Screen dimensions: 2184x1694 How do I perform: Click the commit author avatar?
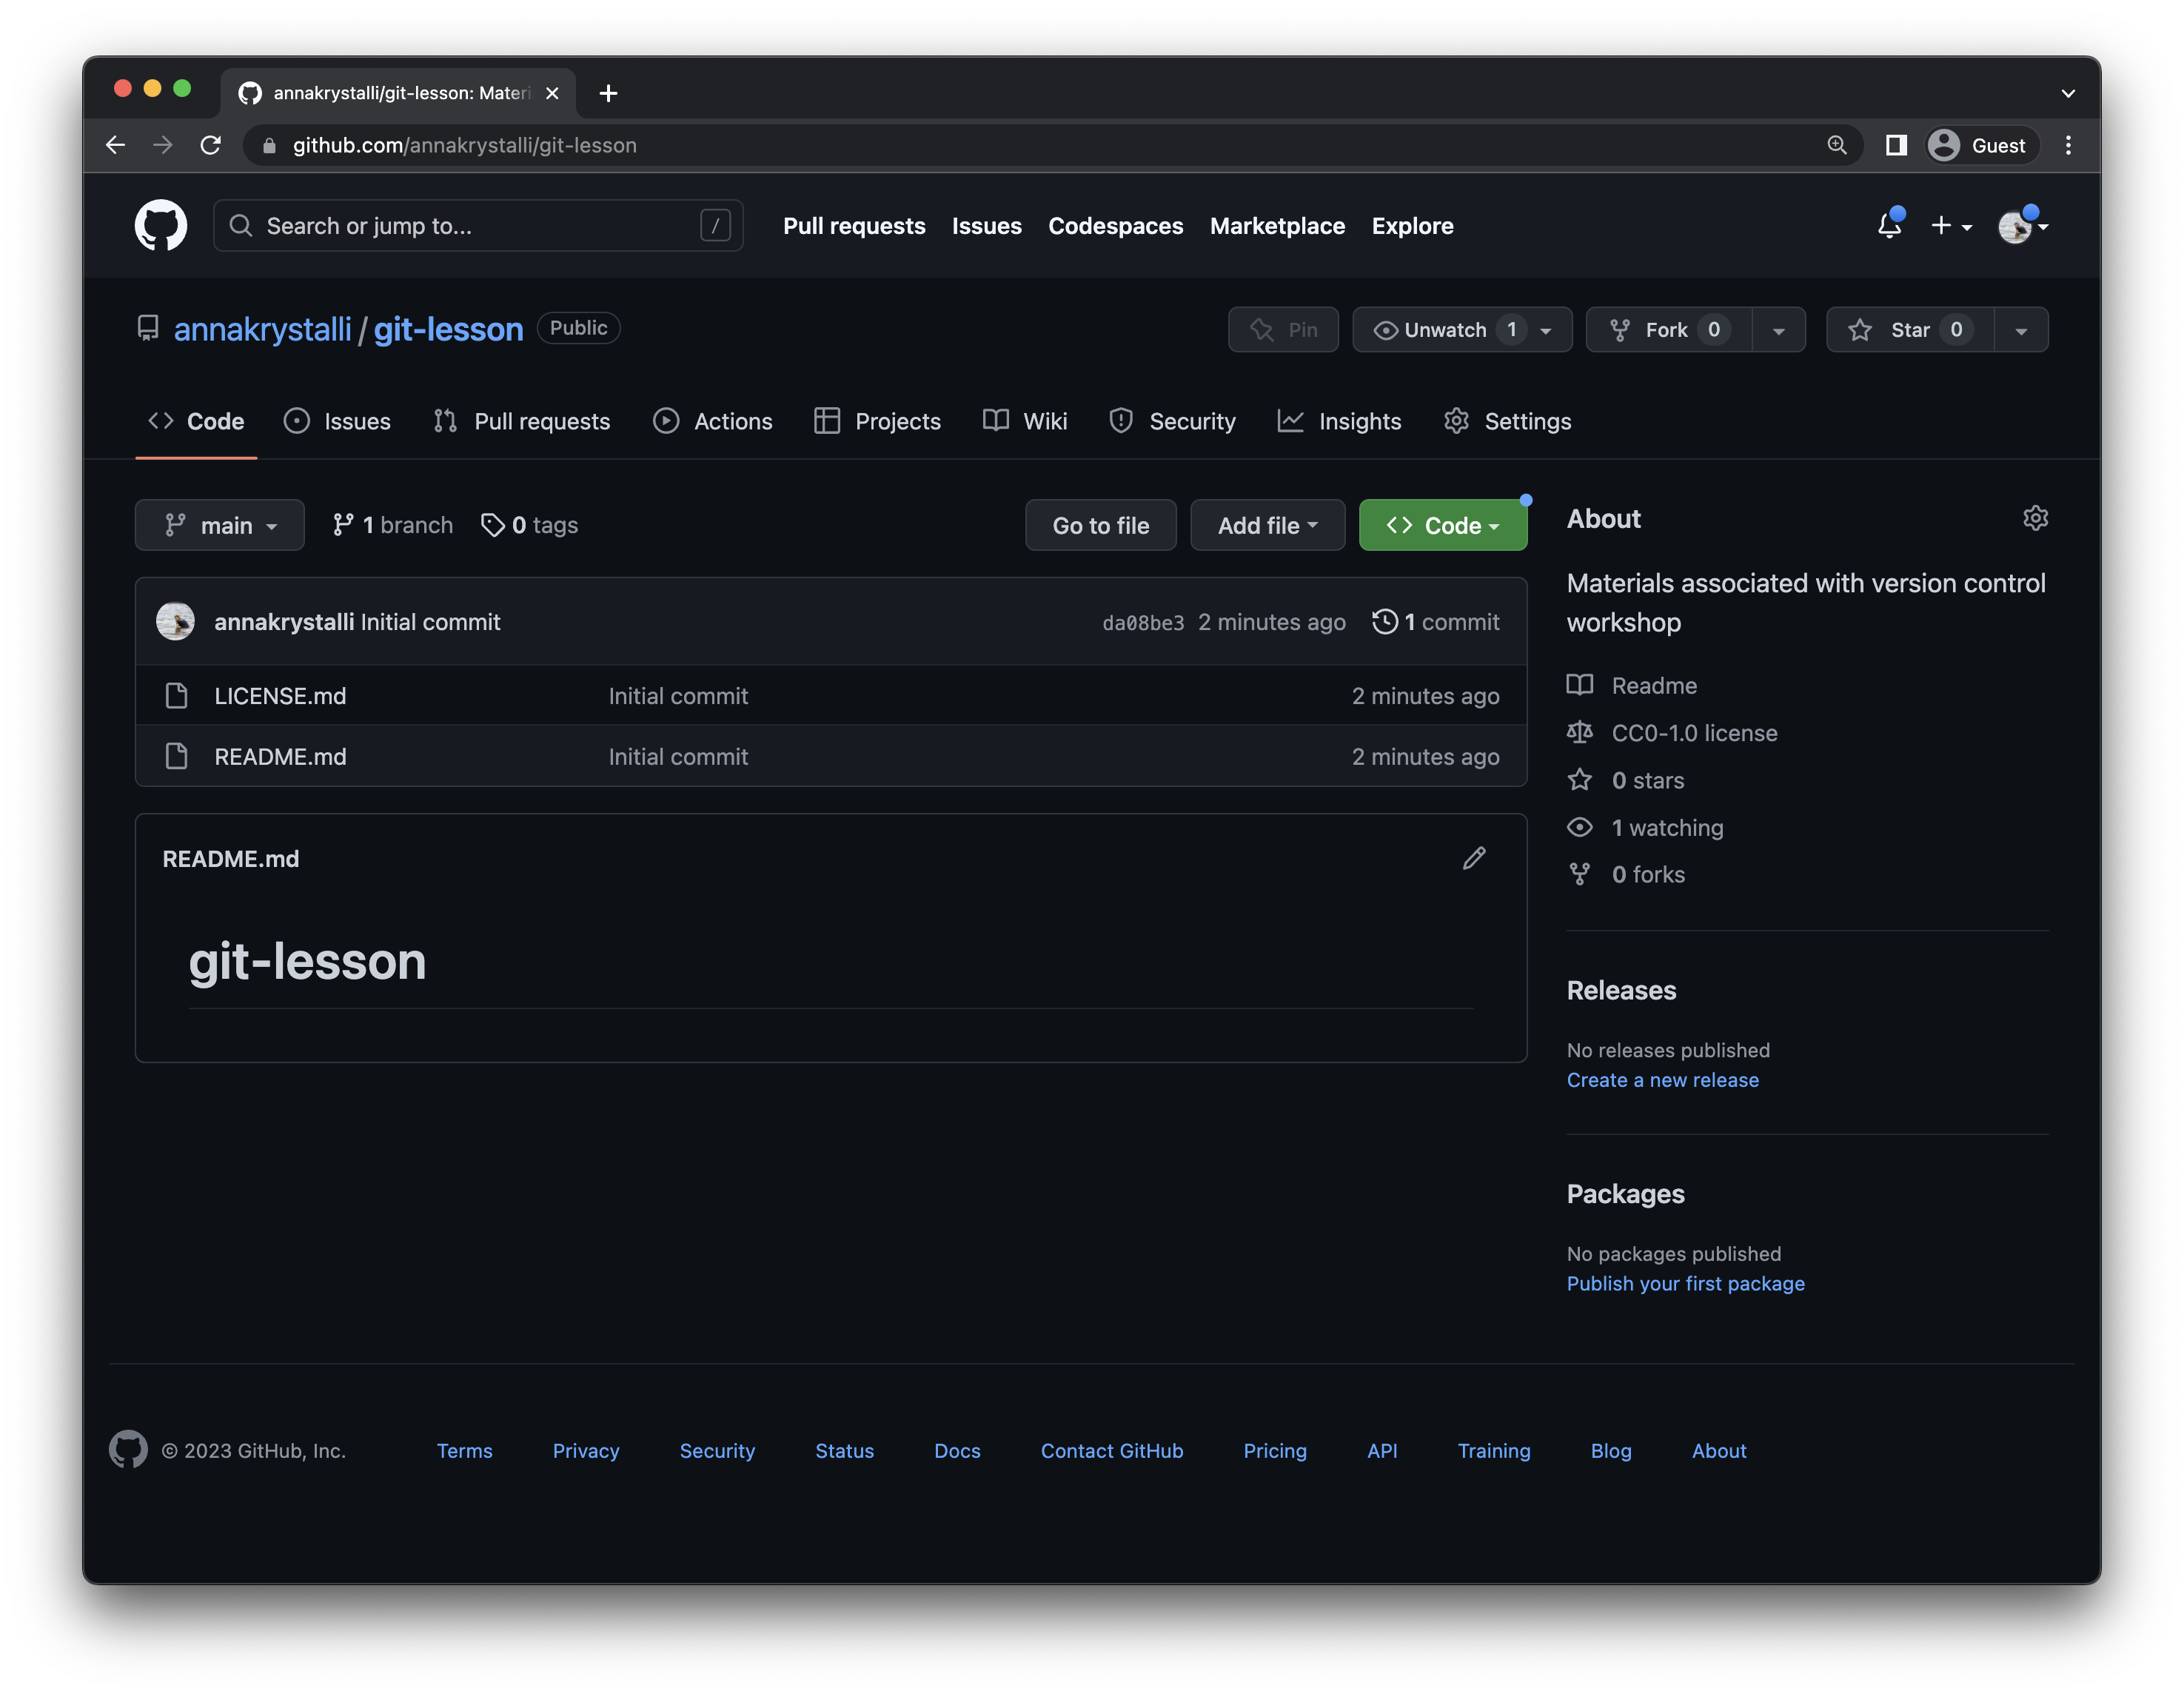point(175,621)
